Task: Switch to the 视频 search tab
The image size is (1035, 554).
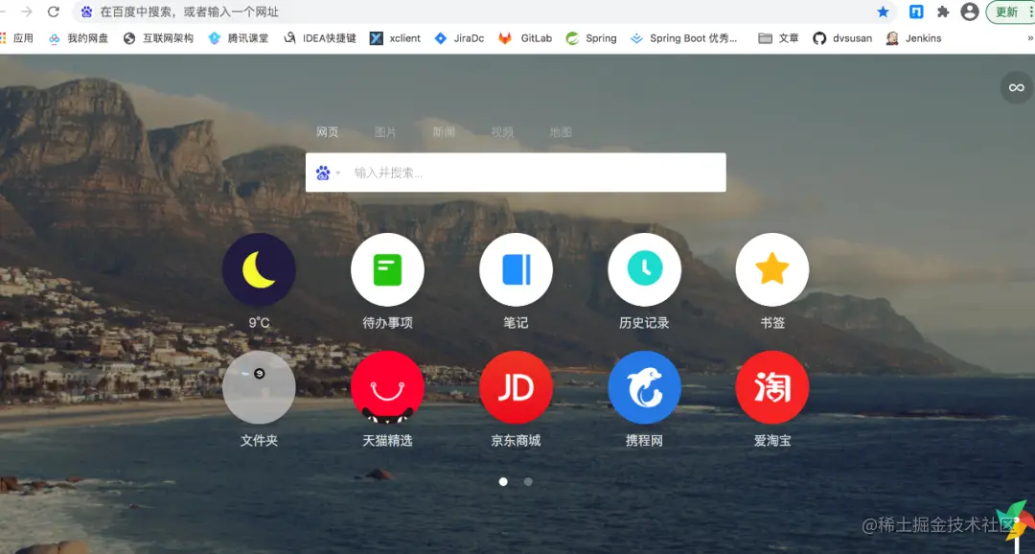Action: click(502, 132)
